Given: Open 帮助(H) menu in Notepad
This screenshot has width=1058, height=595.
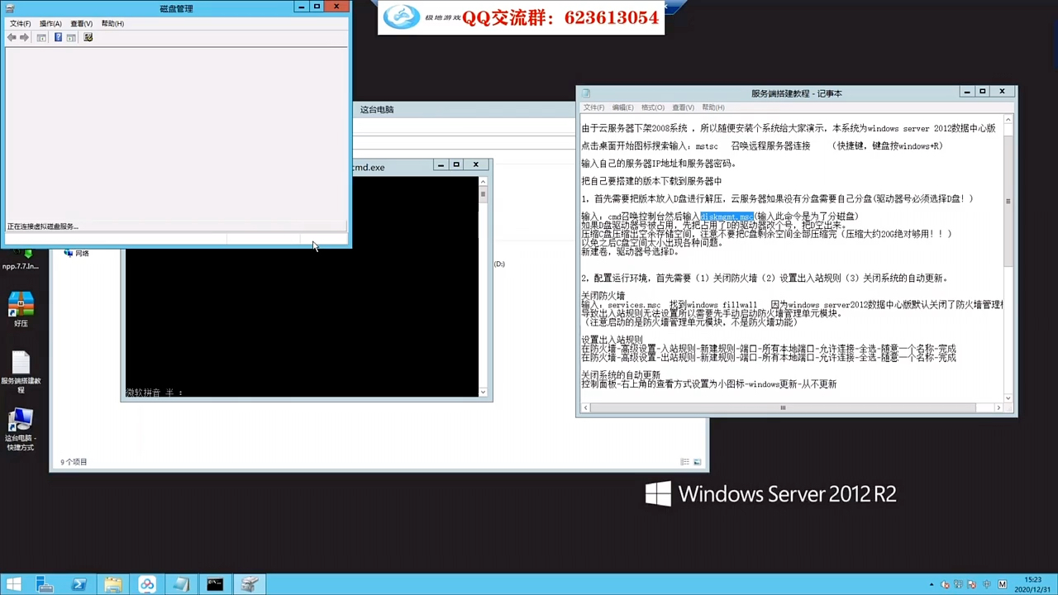Looking at the screenshot, I should [x=713, y=107].
